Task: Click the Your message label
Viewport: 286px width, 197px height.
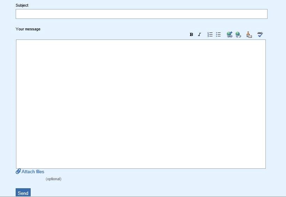Action: pyautogui.click(x=28, y=29)
